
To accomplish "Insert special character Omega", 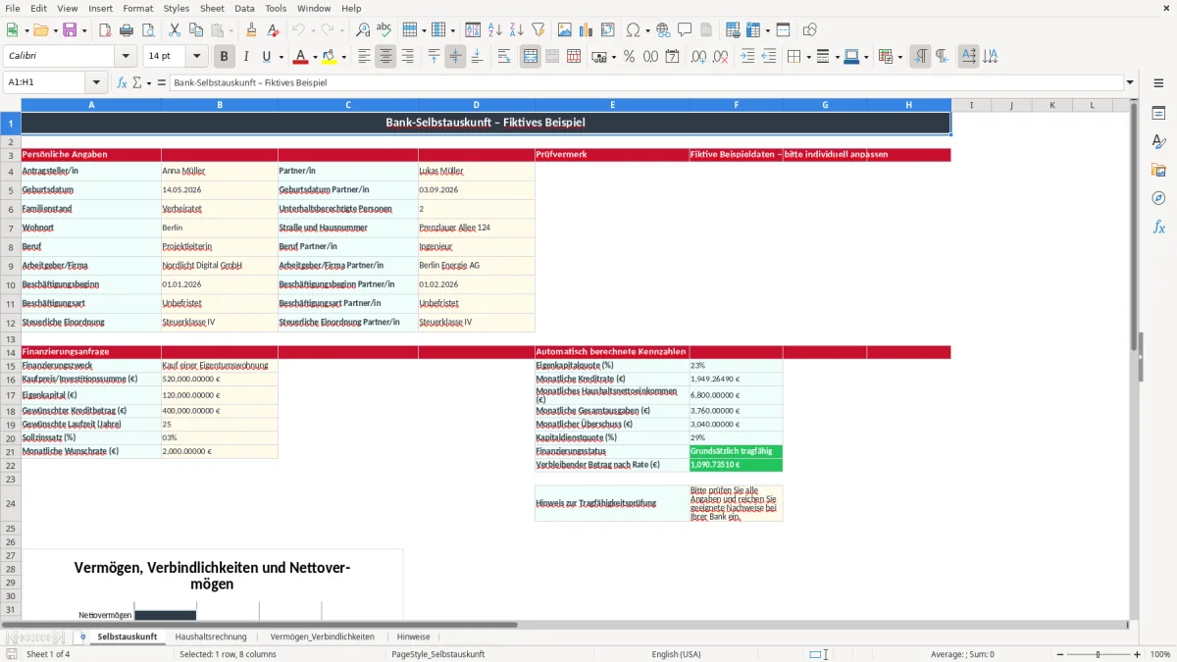I will 633,30.
